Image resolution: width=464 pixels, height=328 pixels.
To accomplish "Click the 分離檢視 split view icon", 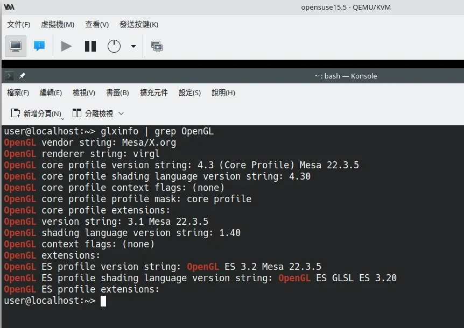I will [x=77, y=113].
